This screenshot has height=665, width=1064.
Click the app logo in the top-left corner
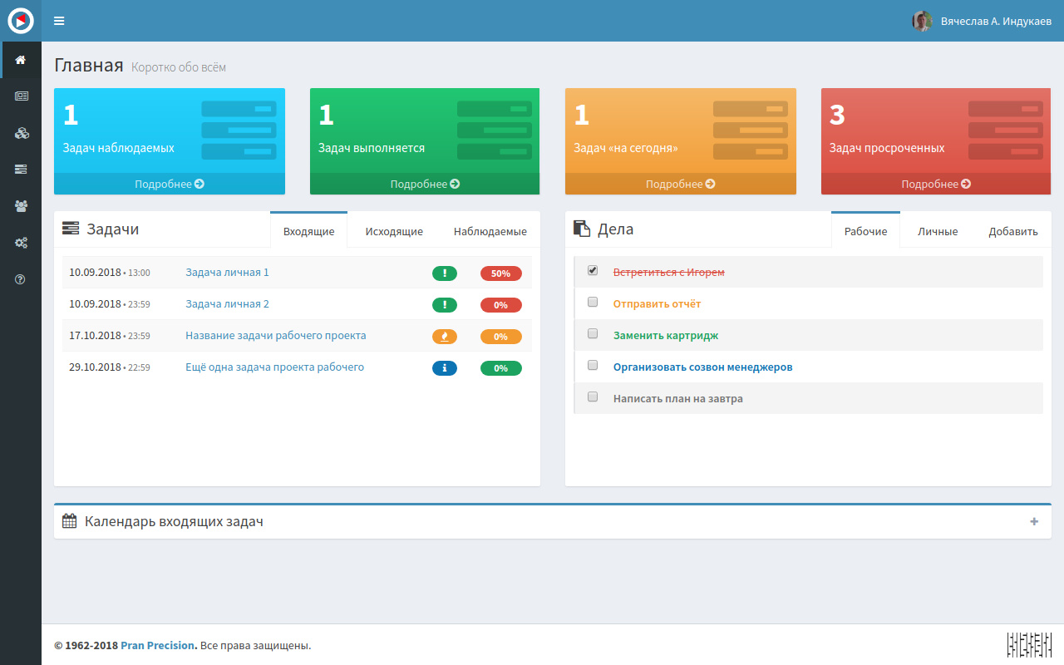(21, 21)
